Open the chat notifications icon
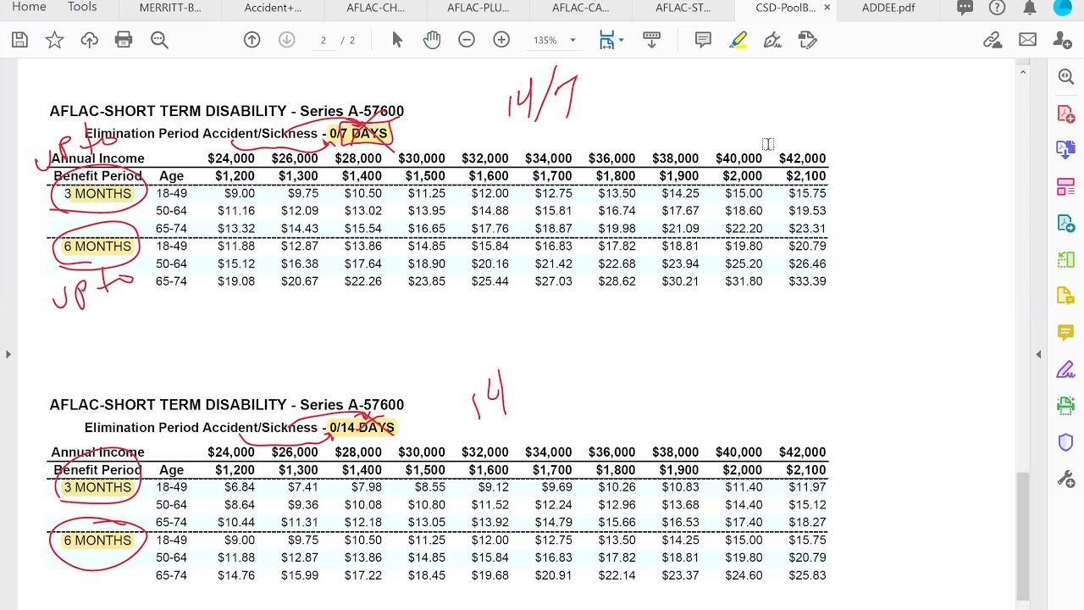 [x=965, y=8]
